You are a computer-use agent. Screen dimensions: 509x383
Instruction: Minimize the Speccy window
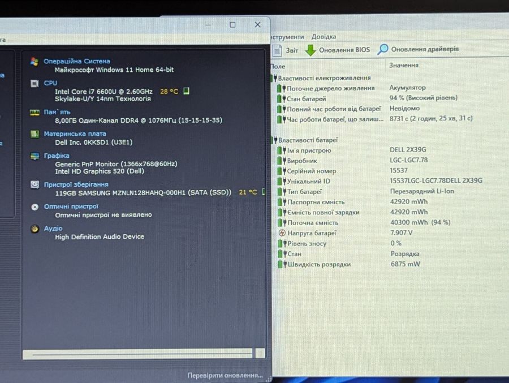[208, 25]
